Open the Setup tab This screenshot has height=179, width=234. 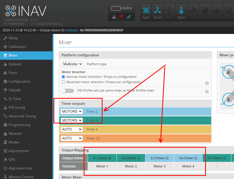26,38
